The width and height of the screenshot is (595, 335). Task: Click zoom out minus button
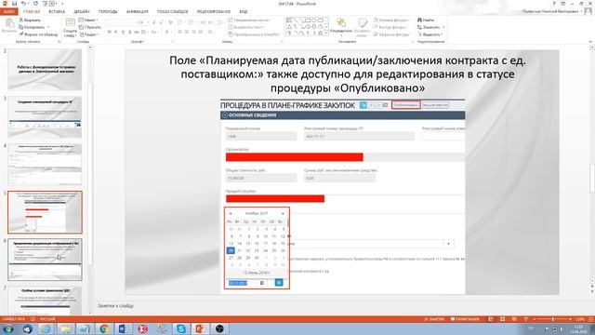(535, 319)
